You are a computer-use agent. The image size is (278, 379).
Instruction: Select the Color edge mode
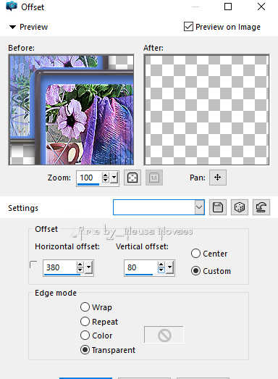[x=85, y=336]
